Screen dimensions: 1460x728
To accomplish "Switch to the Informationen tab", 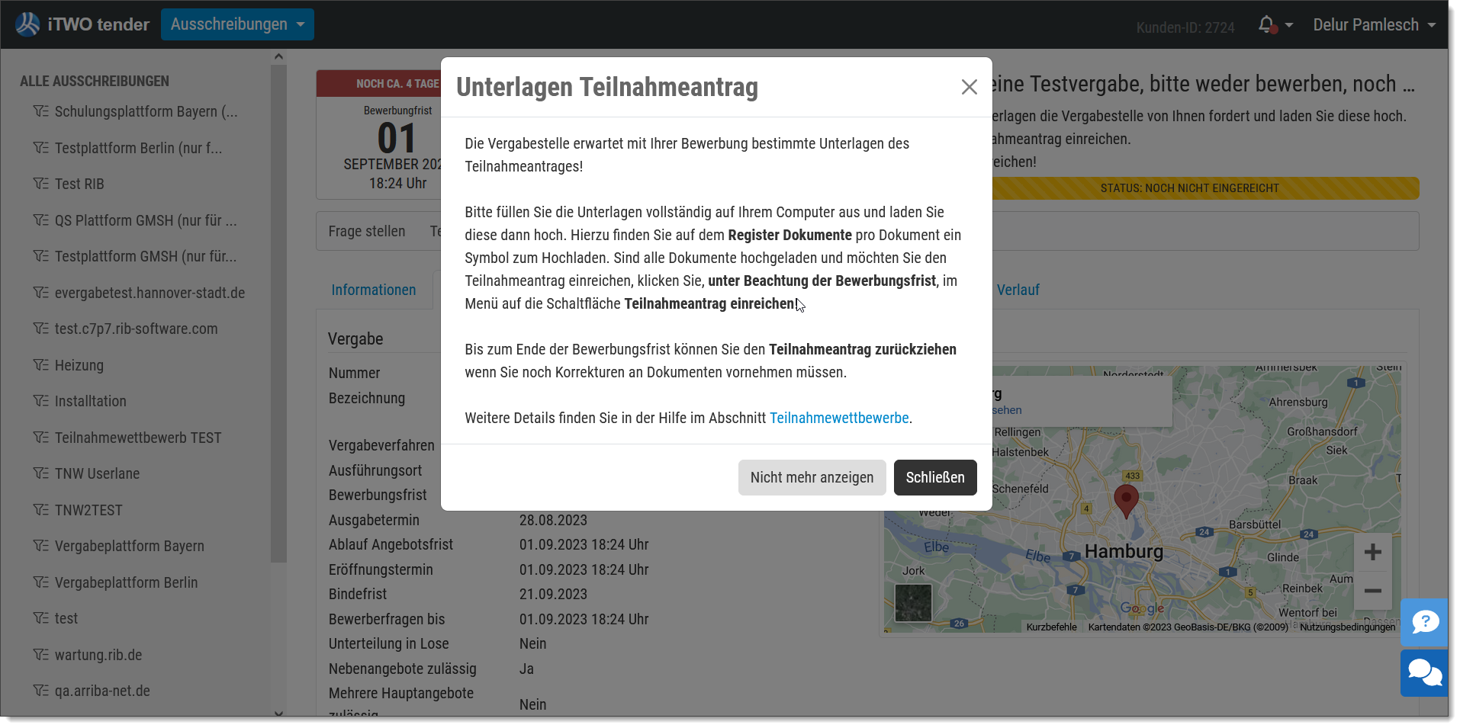I will (374, 290).
